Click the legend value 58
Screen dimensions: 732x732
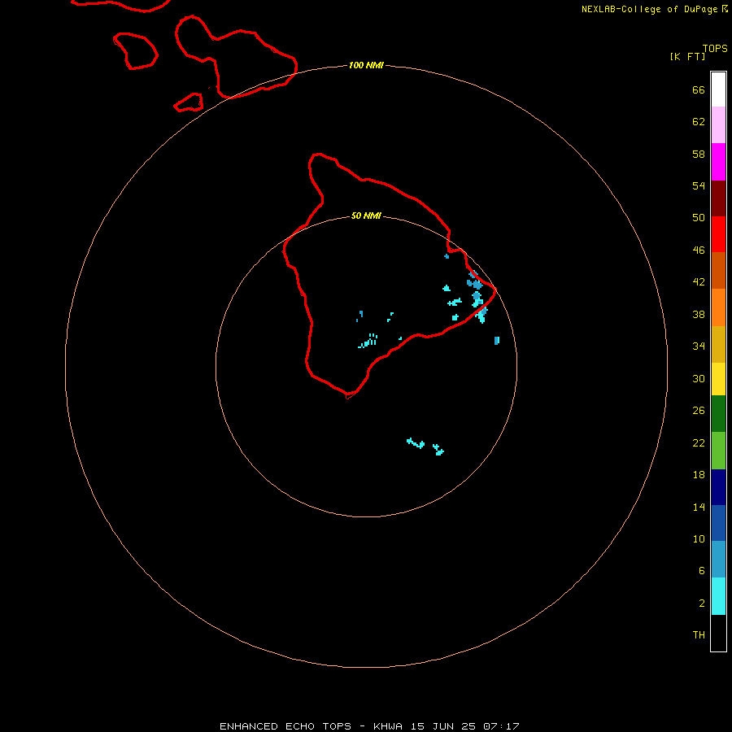click(x=699, y=154)
